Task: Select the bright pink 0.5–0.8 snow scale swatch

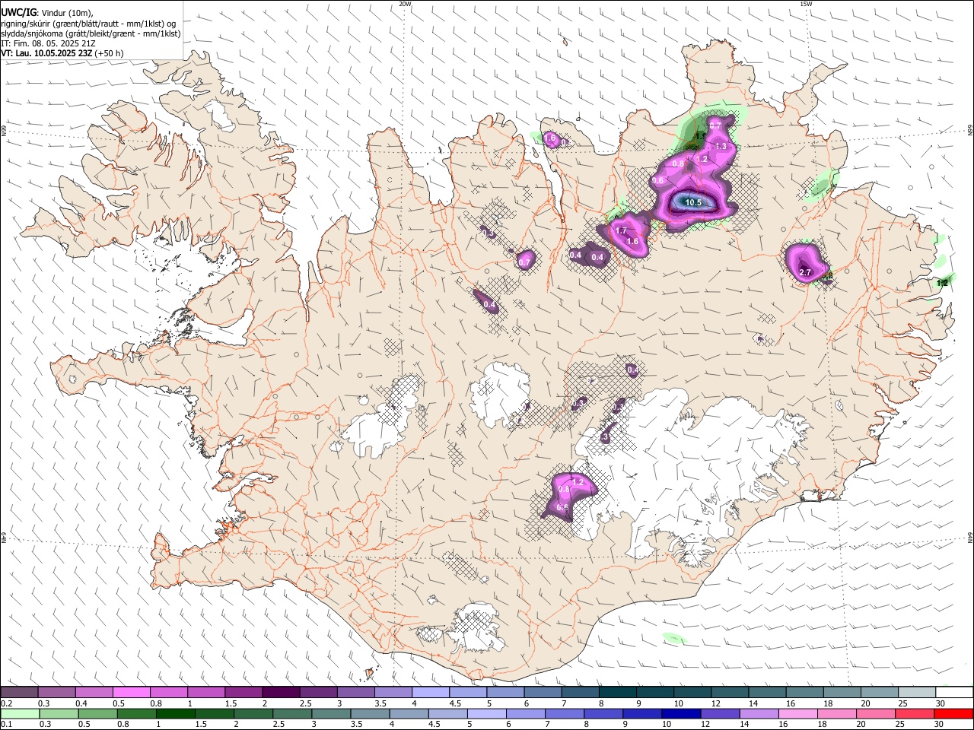Action: point(131,692)
